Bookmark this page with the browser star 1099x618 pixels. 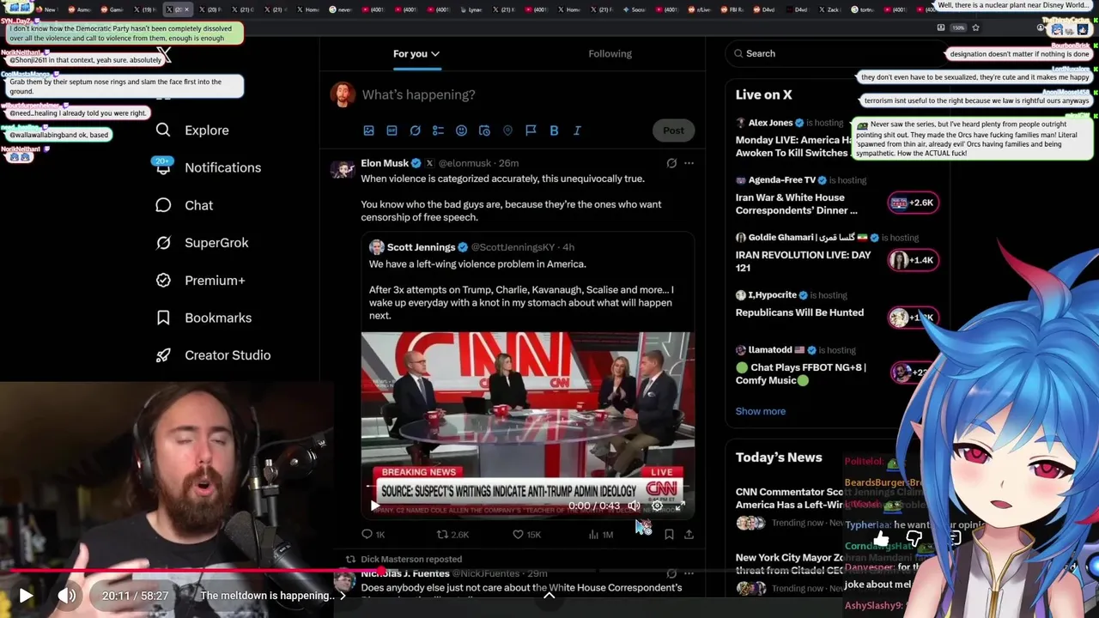(x=975, y=27)
